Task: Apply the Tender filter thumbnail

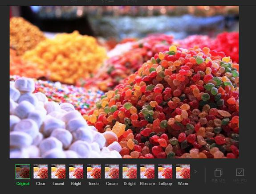Action: click(x=94, y=171)
